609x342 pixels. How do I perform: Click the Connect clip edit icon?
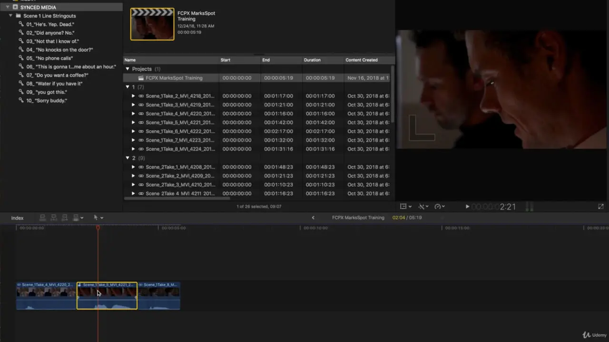pos(42,218)
